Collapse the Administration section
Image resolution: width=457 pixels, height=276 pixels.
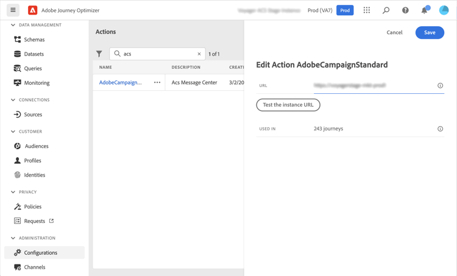click(x=13, y=238)
